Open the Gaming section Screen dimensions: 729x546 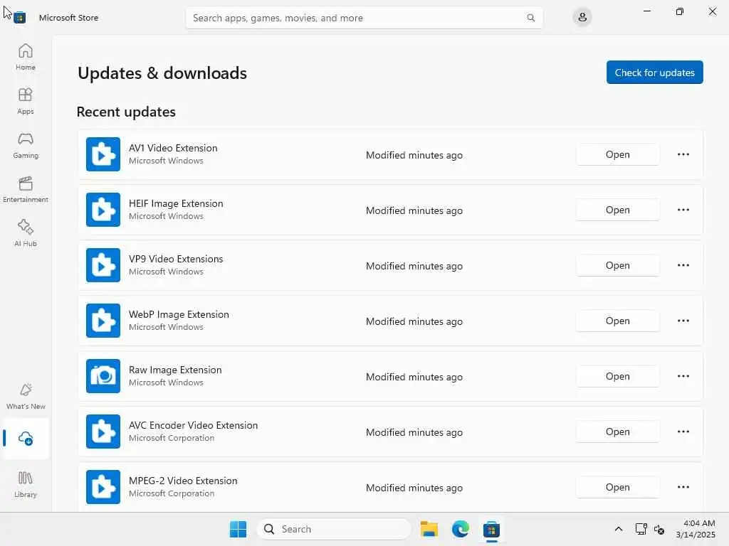pyautogui.click(x=26, y=145)
